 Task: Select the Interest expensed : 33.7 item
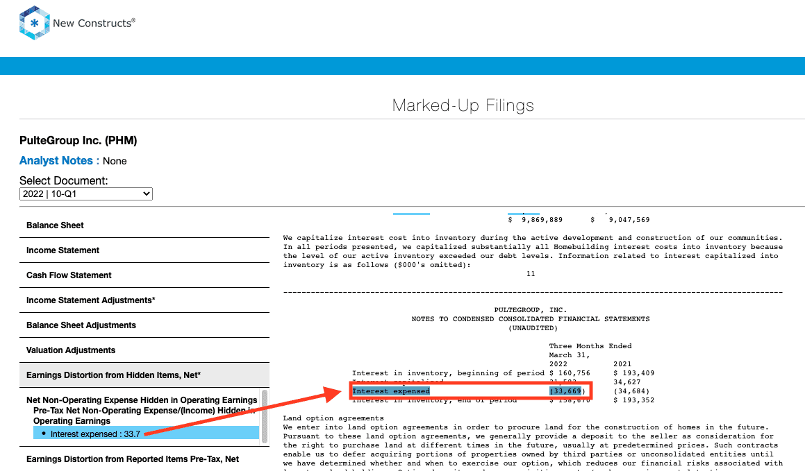click(147, 434)
